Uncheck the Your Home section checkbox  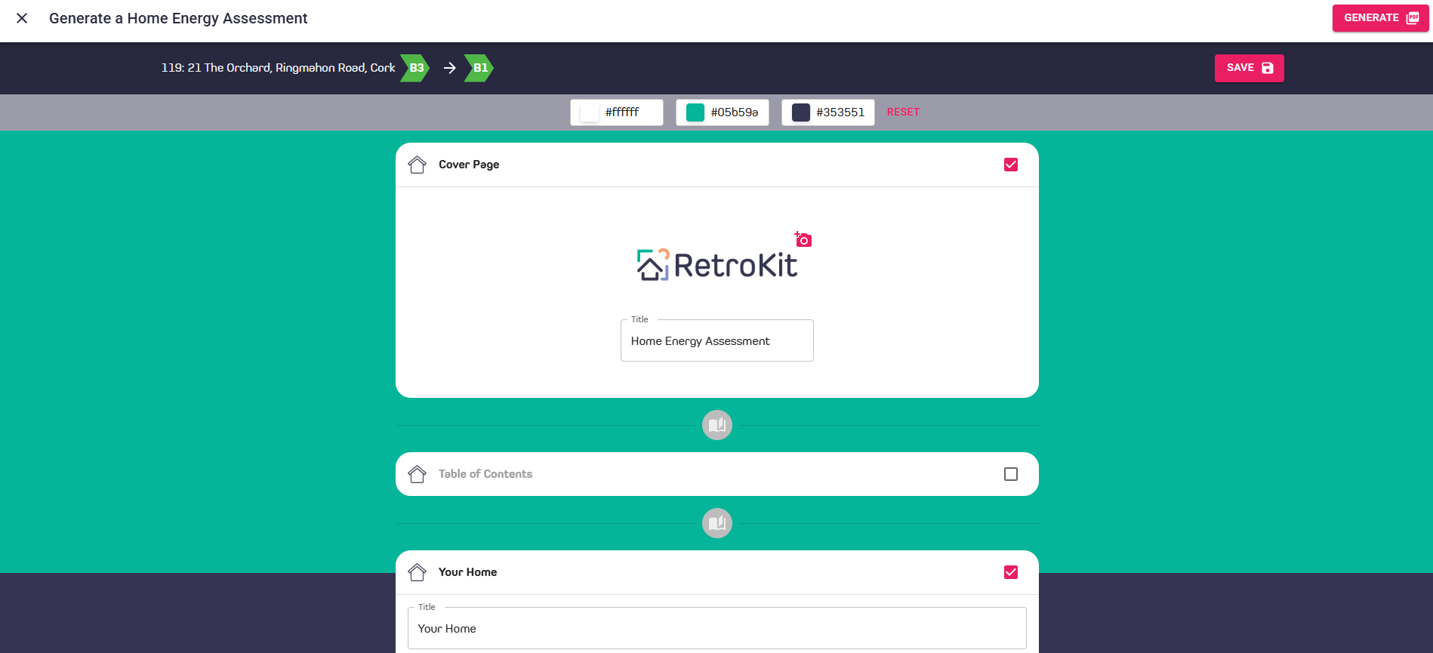click(x=1011, y=572)
